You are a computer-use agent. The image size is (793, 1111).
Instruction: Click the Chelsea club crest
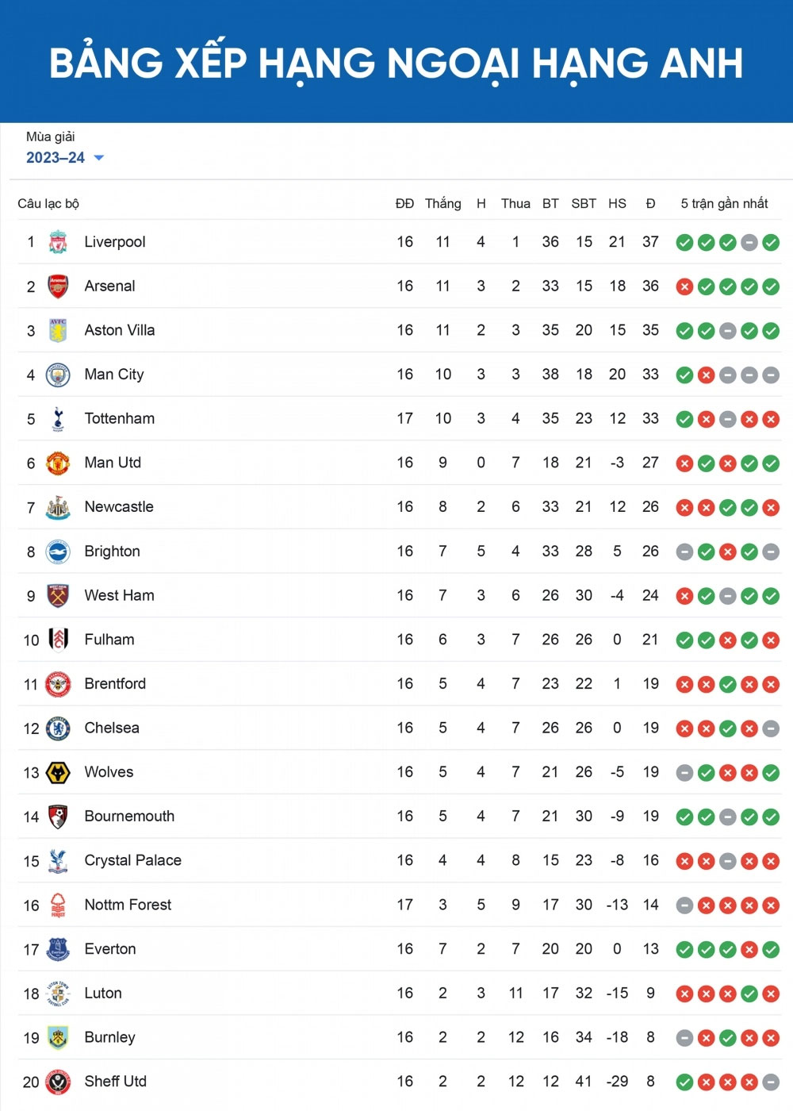(x=58, y=728)
